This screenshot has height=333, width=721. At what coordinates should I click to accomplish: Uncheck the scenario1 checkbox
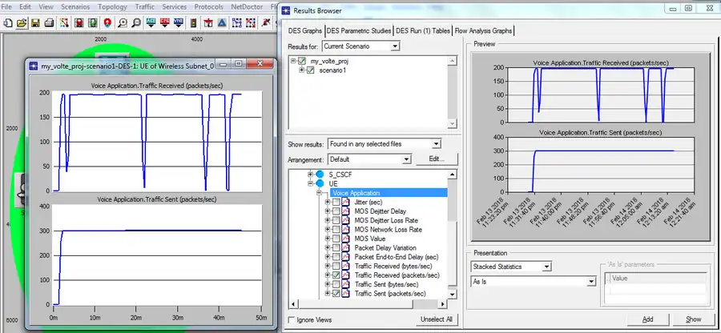[x=310, y=70]
